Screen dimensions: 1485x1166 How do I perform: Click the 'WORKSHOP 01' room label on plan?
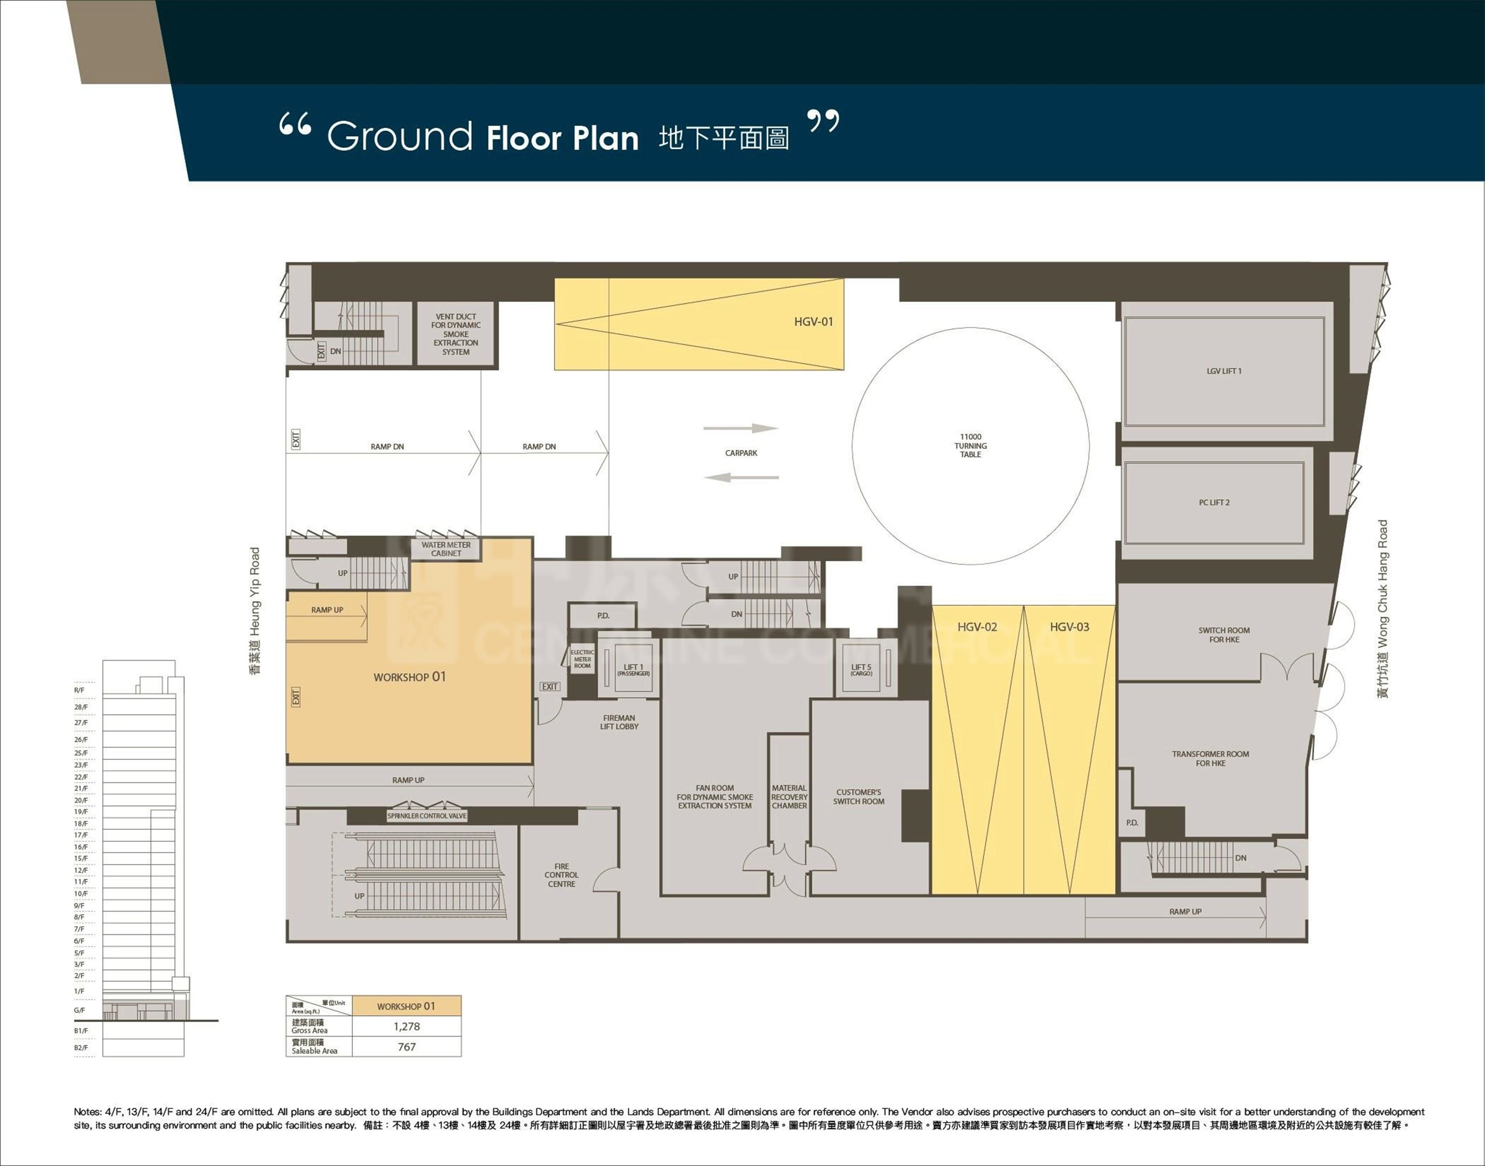tap(409, 677)
